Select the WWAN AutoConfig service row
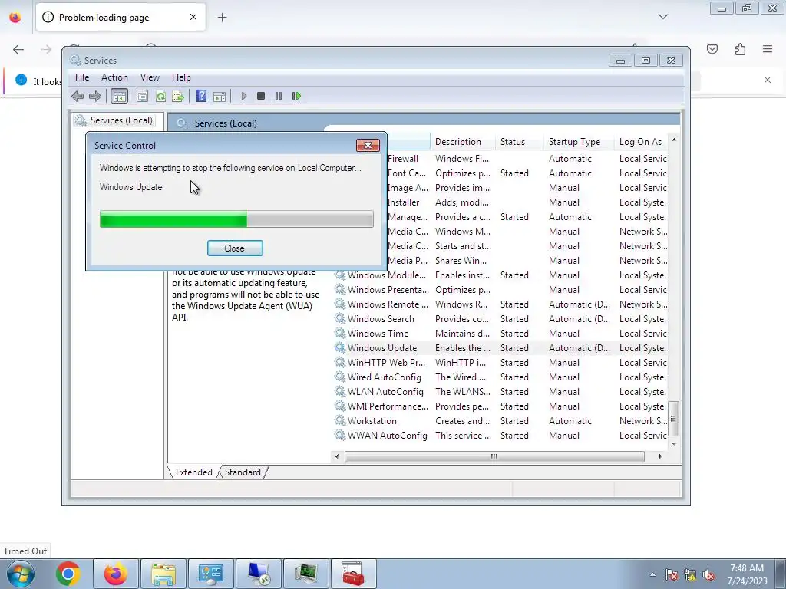The height and width of the screenshot is (589, 786). pos(500,436)
